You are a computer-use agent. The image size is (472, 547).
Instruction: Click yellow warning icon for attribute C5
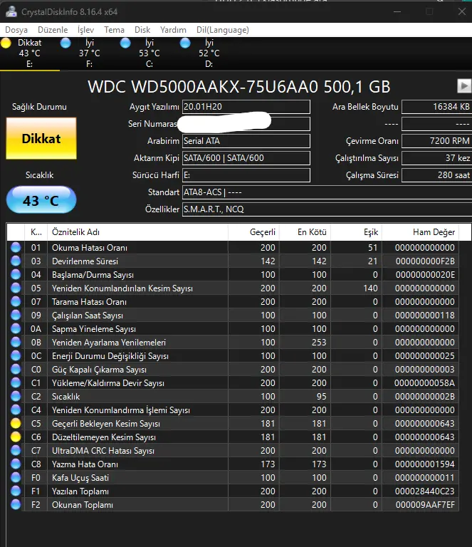(x=16, y=423)
